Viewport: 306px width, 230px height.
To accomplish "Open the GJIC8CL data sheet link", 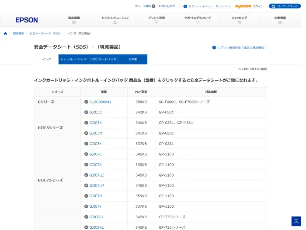I will (97, 217).
